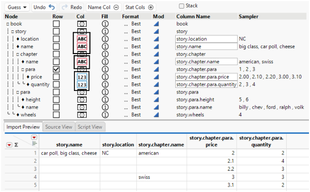
Task: Click the sigma icon in preview table
Action: (x=16, y=145)
